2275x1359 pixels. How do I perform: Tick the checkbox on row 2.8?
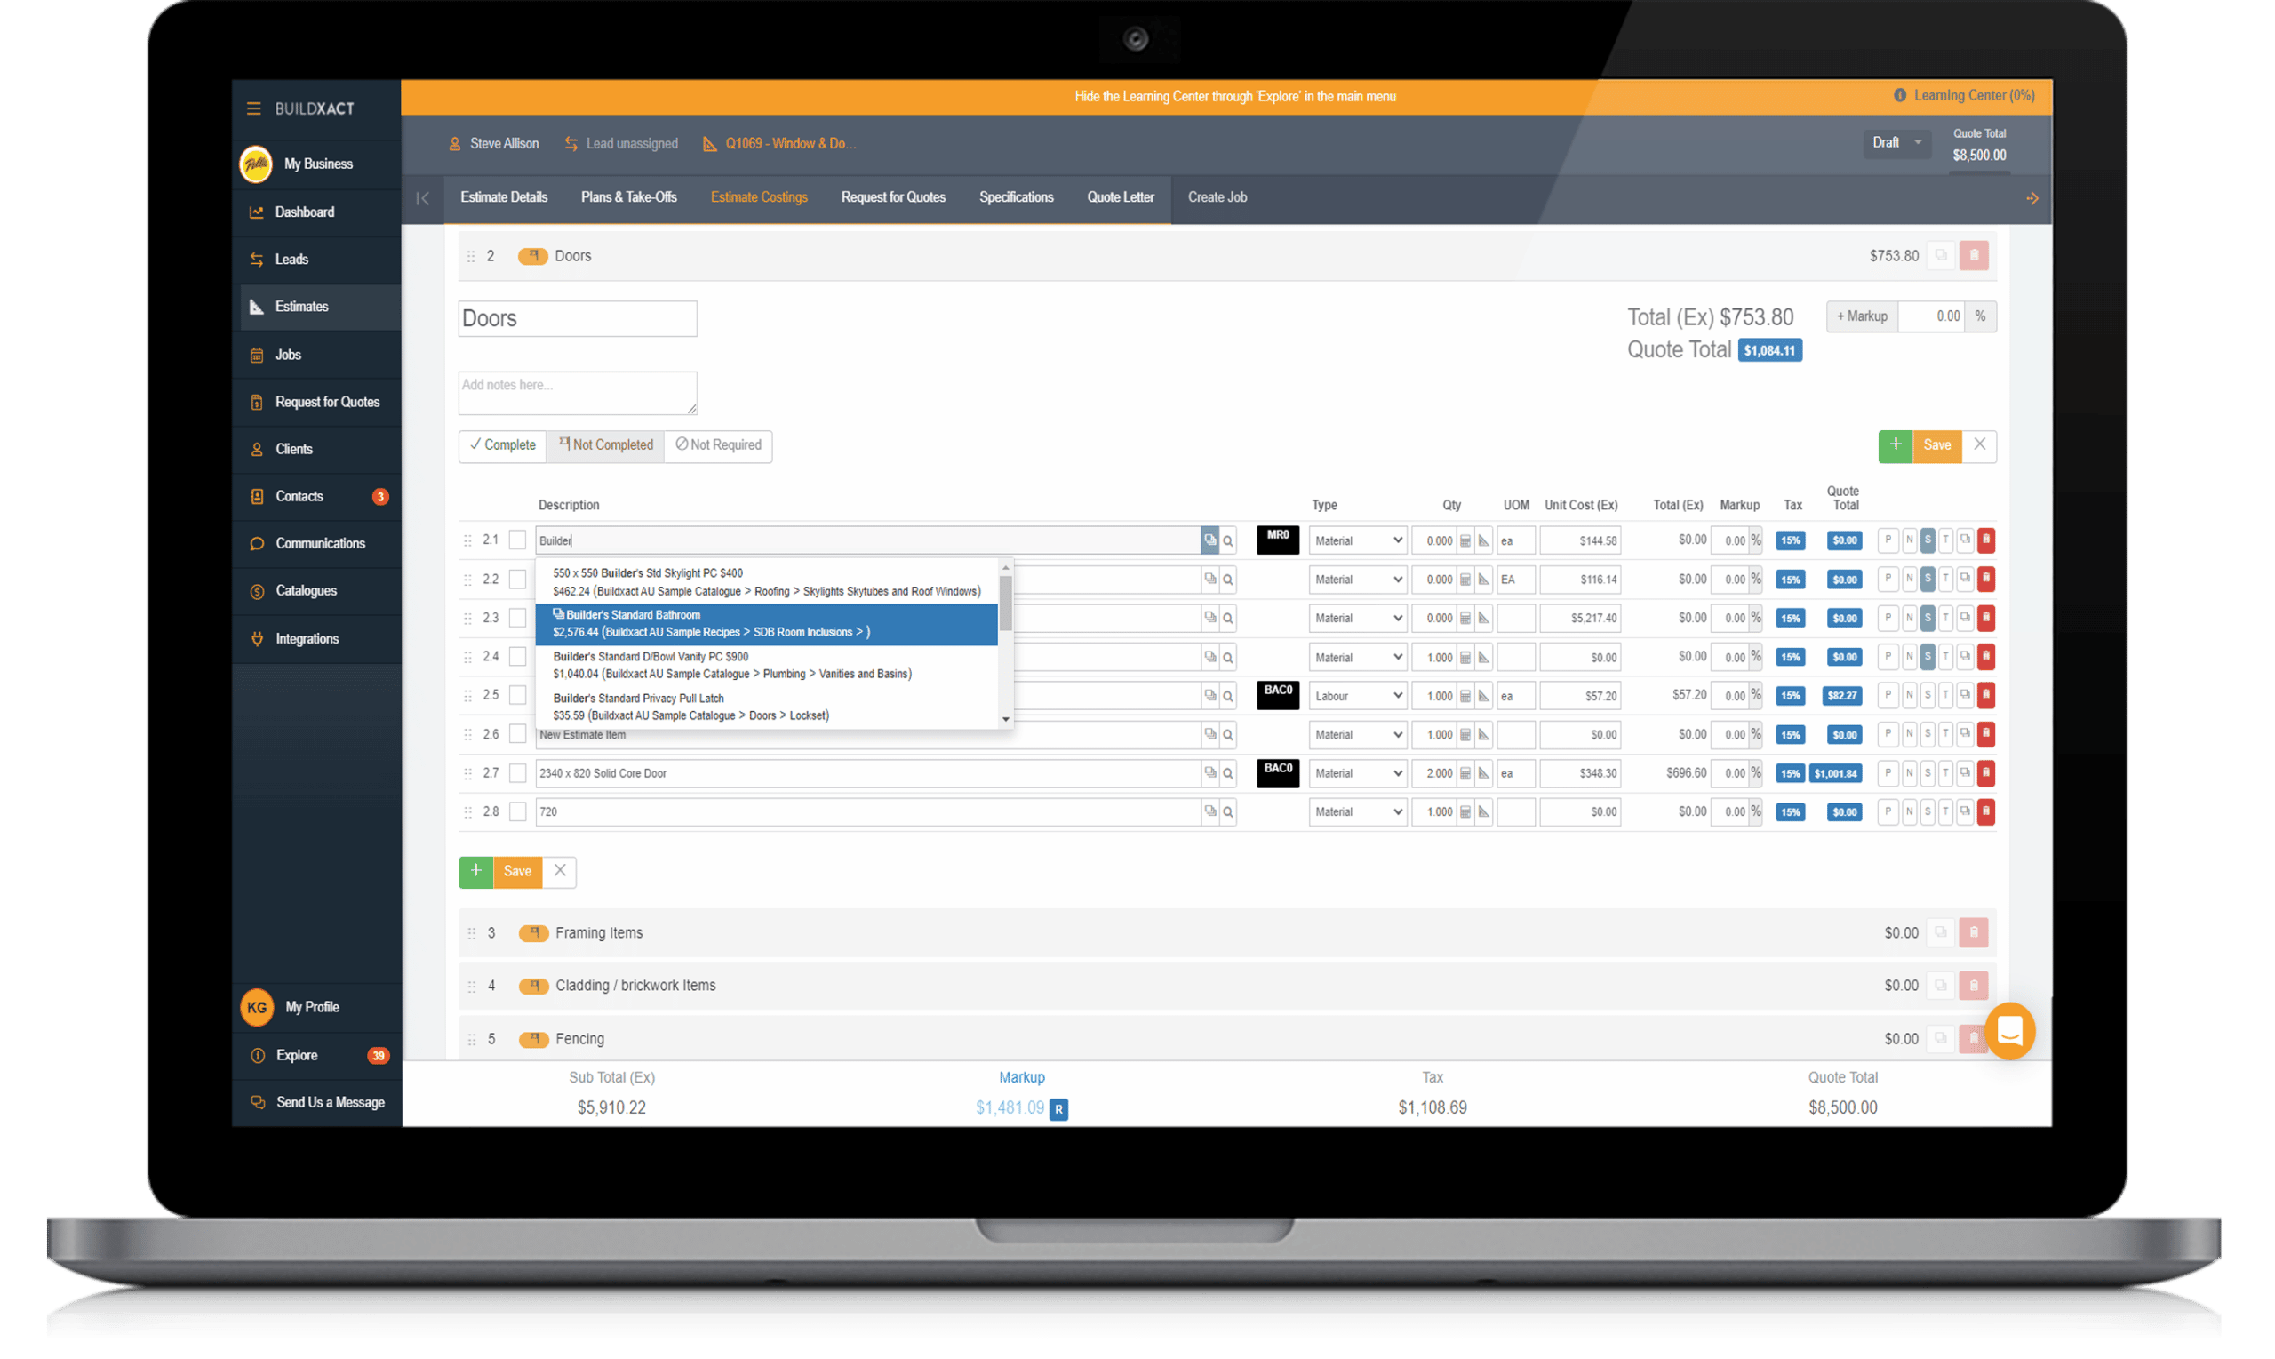coord(518,812)
